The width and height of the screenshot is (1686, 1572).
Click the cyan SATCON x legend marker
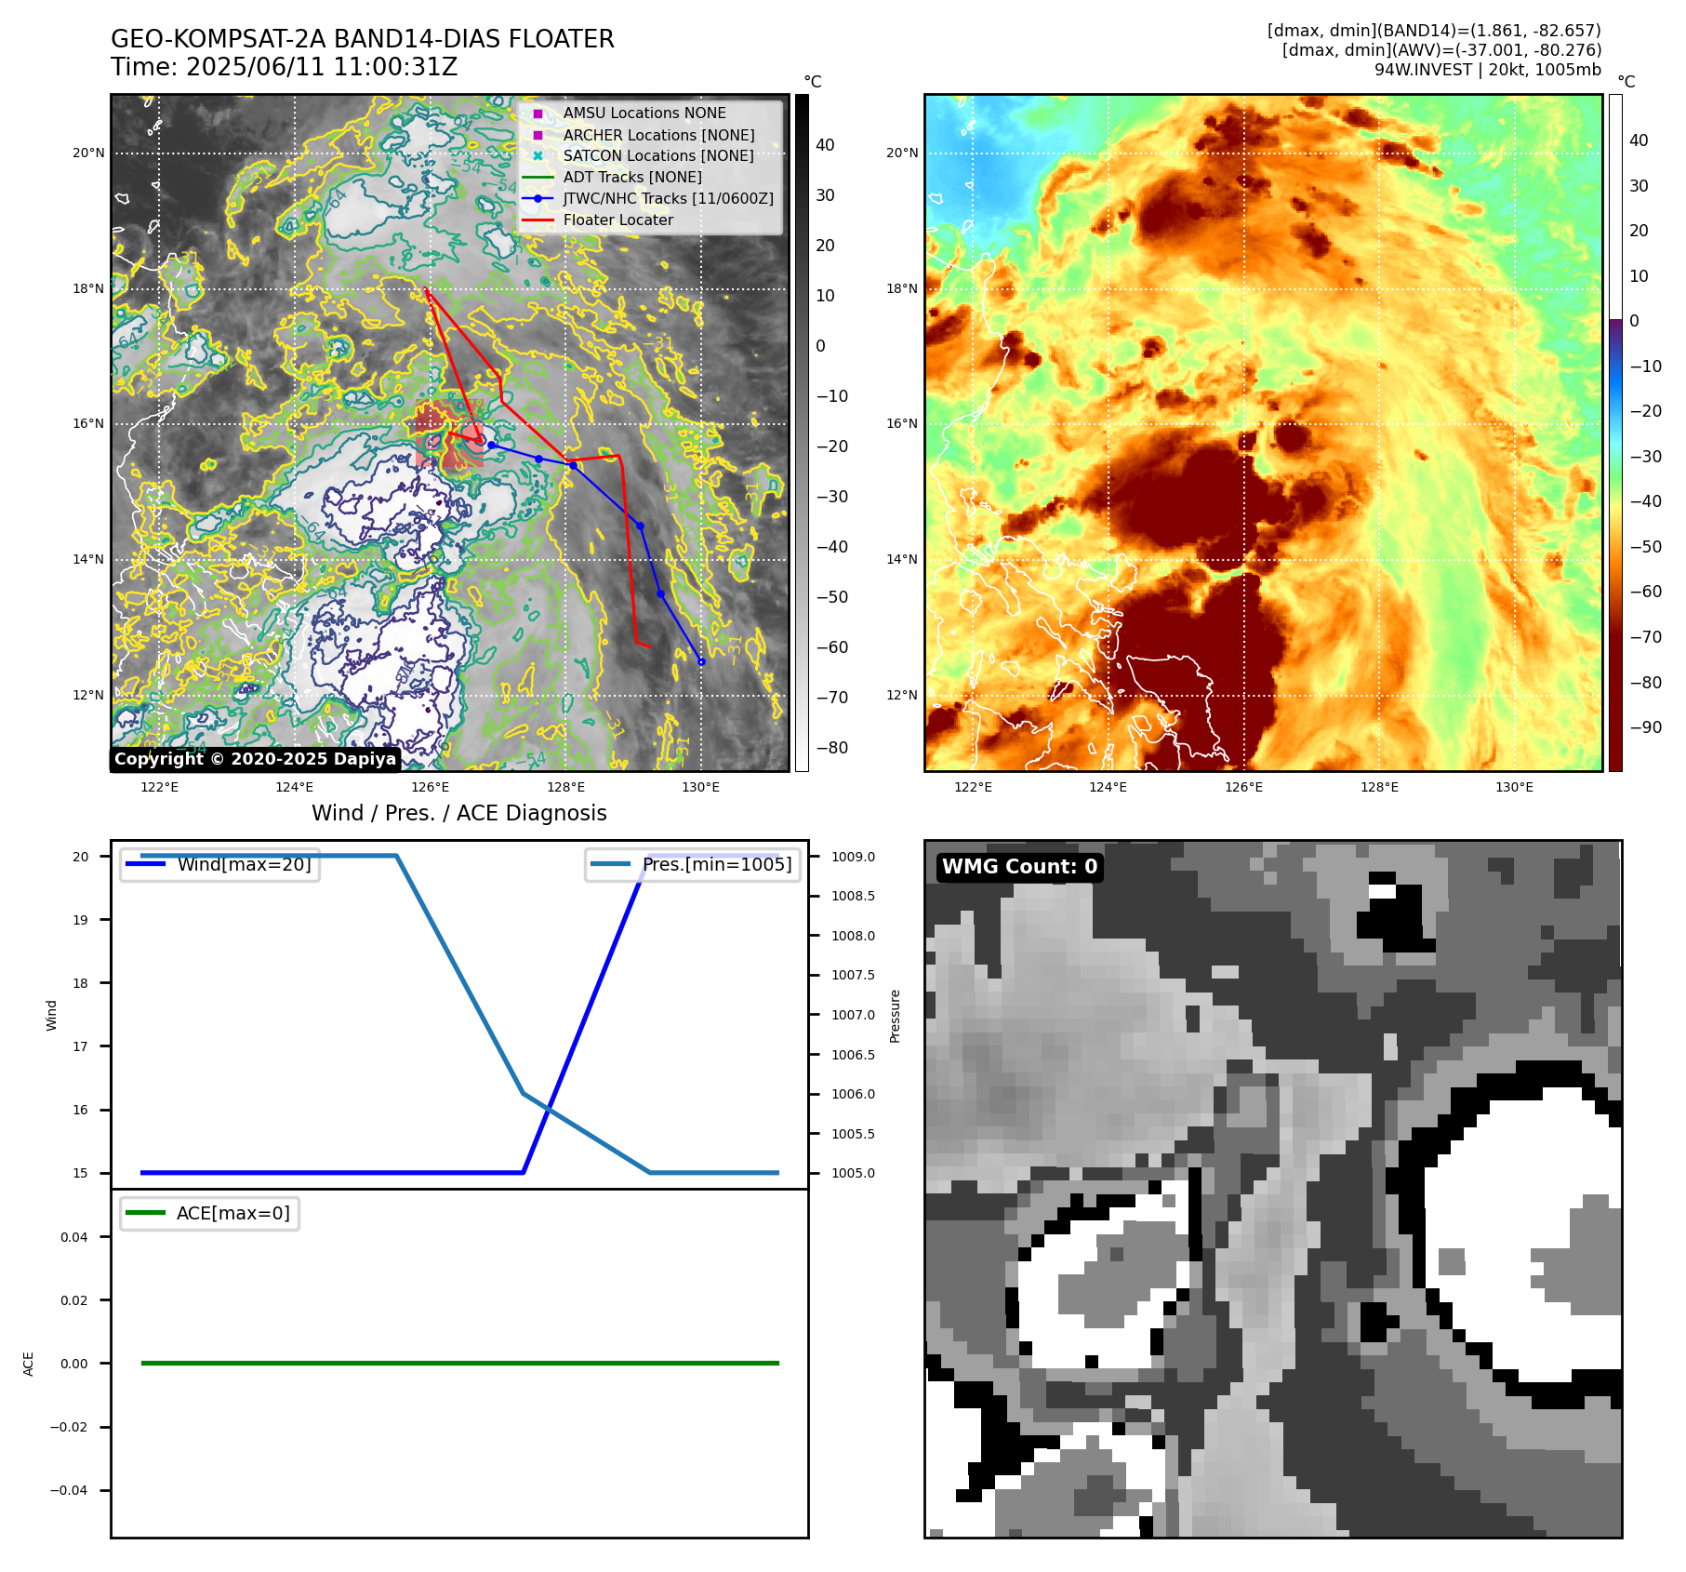[x=538, y=155]
